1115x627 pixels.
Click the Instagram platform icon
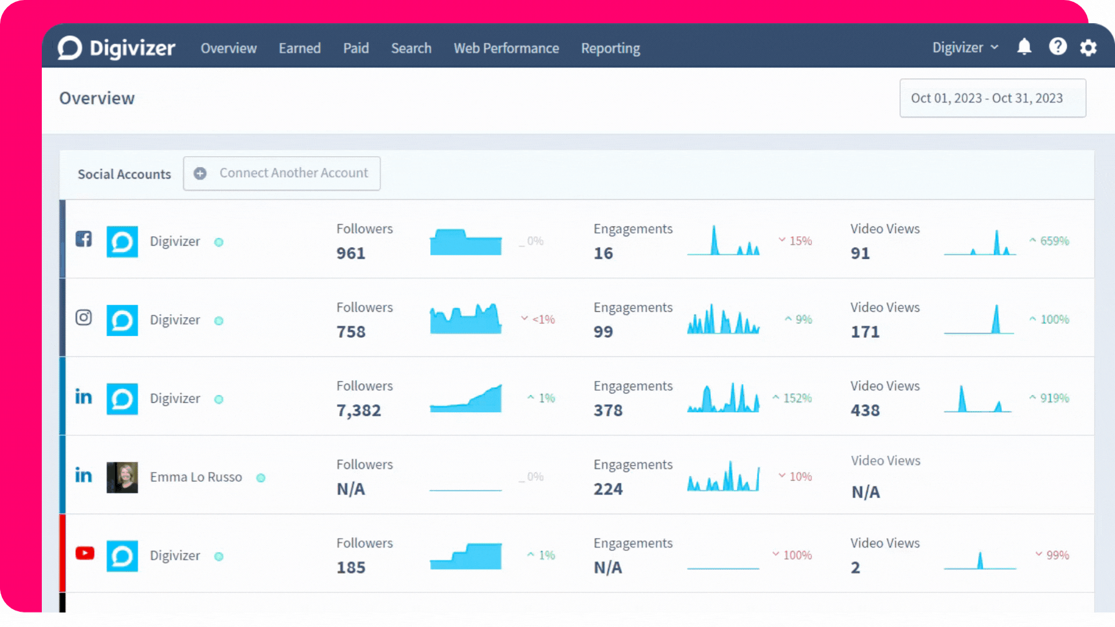click(x=84, y=317)
